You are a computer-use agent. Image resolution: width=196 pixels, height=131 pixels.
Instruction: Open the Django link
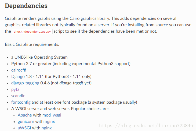[18, 76]
